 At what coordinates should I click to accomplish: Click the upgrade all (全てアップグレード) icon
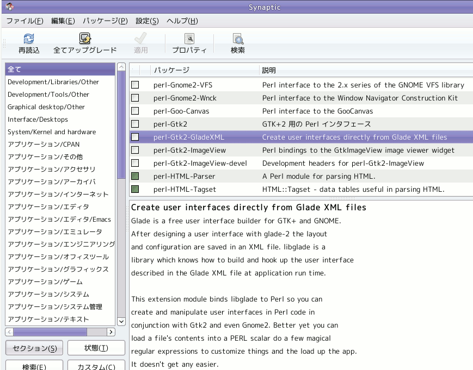[85, 39]
